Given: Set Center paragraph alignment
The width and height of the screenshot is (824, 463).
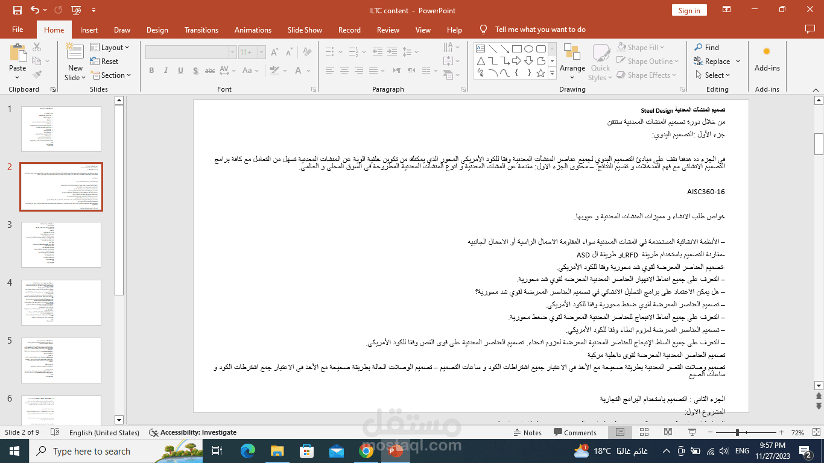Looking at the screenshot, I should point(344,71).
